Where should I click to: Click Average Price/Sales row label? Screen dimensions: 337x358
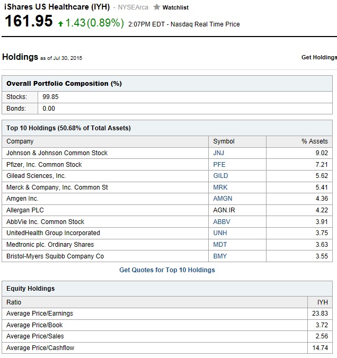(x=35, y=336)
